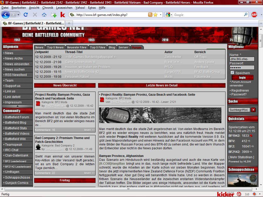The width and height of the screenshot is (263, 197).
Task: Open the red kicker 'k' toolbar icon
Action: pos(63,15)
